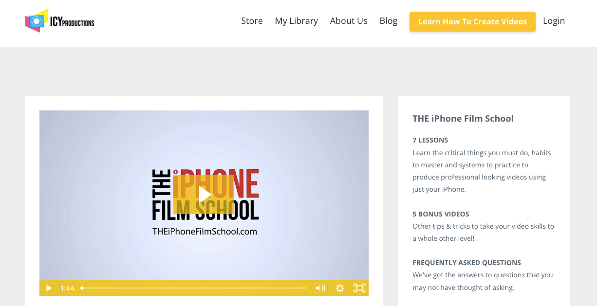The image size is (597, 306).
Task: Click the 5 BONUS VIDEOS heading
Action: tap(441, 214)
